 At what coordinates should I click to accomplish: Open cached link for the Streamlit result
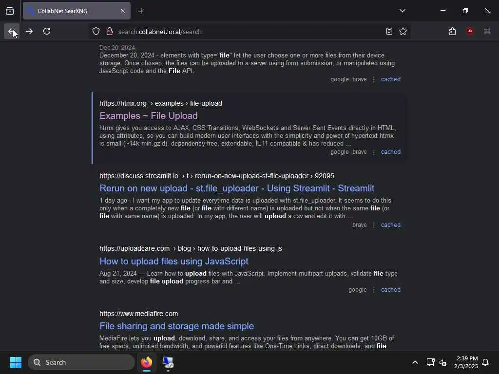pyautogui.click(x=391, y=225)
